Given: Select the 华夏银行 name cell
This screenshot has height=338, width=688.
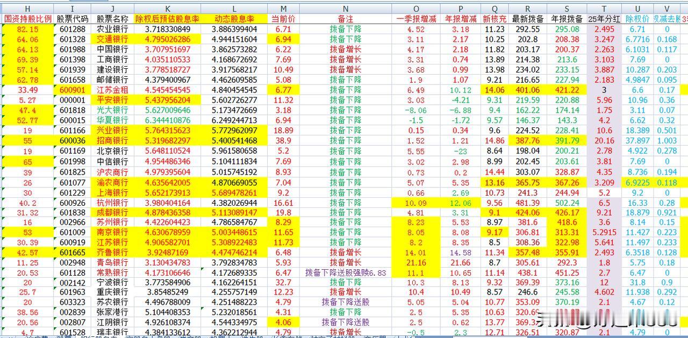Looking at the screenshot, I should (x=112, y=120).
